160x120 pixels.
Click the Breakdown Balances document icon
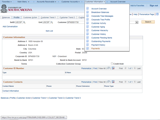(x=87, y=12)
